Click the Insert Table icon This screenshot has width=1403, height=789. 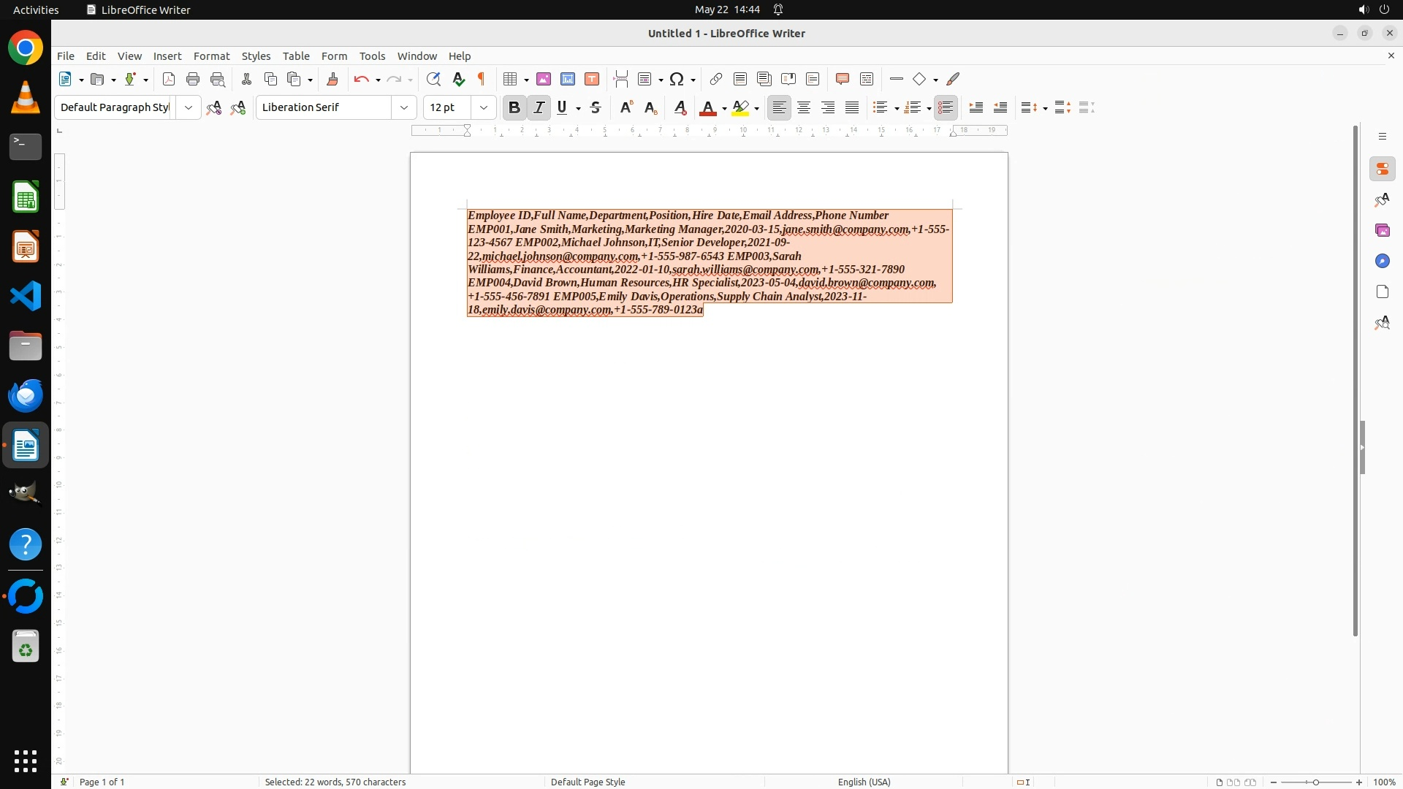511,79
